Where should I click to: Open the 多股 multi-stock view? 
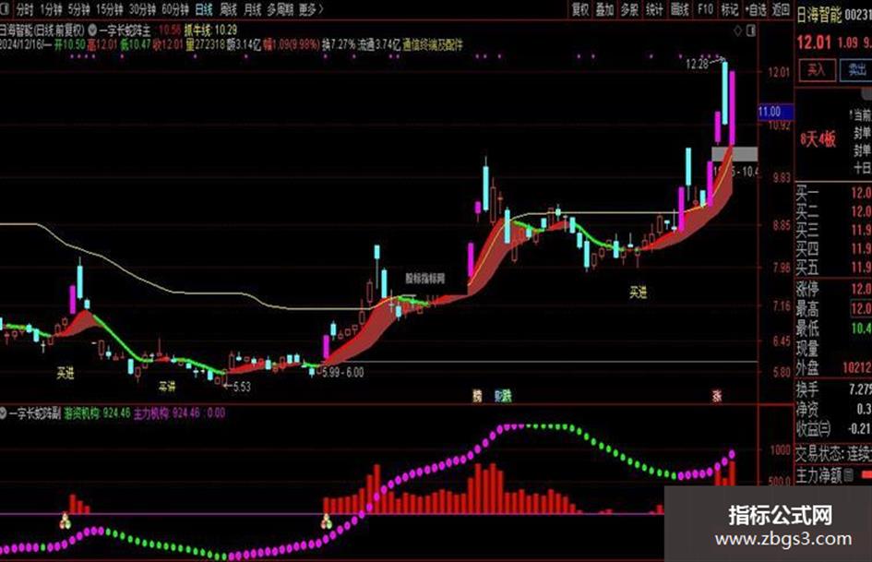click(x=629, y=9)
